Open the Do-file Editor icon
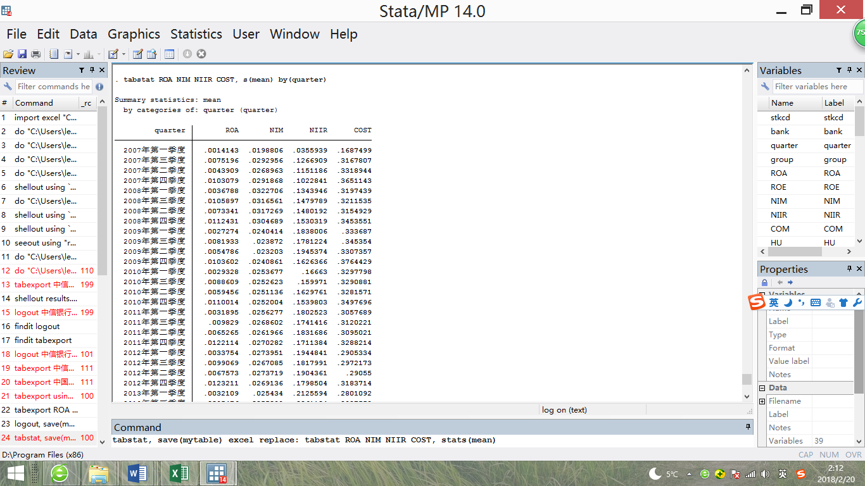 [113, 54]
